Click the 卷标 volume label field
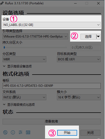The height and width of the screenshot is (139, 105). click(x=52, y=86)
